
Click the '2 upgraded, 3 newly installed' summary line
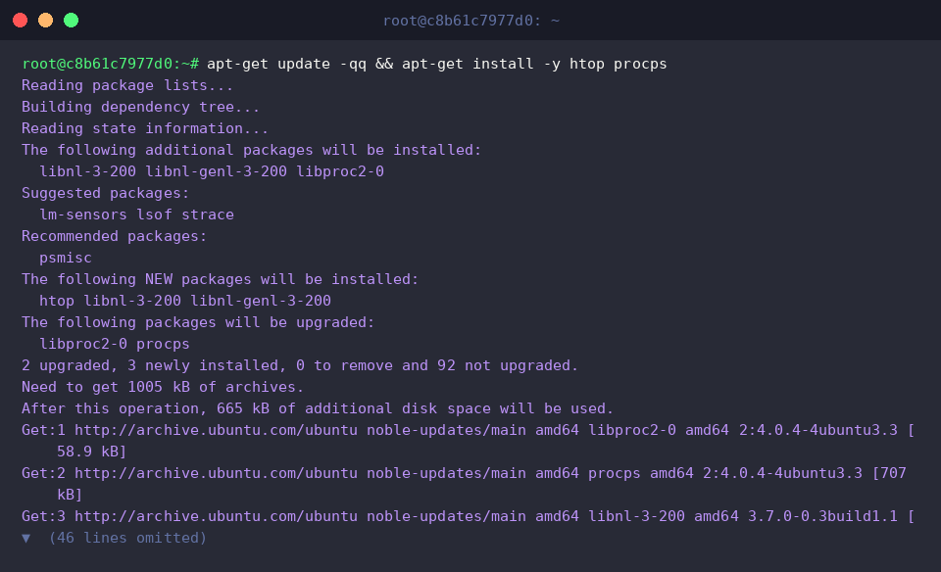[x=300, y=365]
